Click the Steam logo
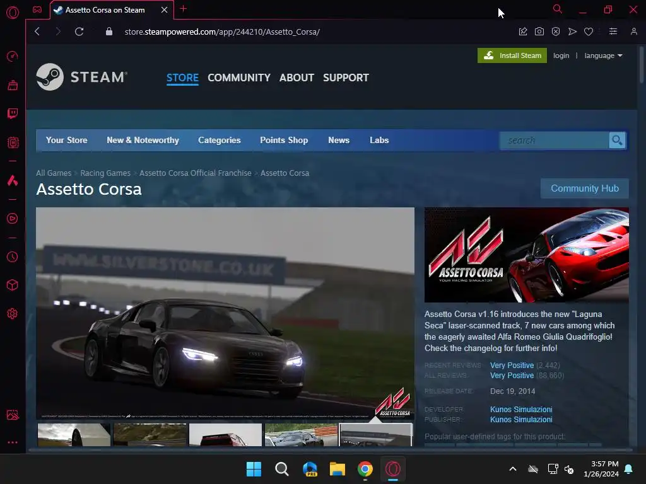 (81, 77)
